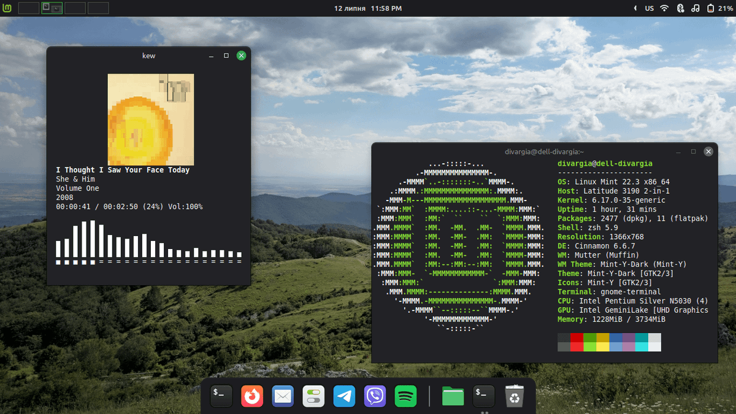Viewport: 736px width, 414px height.
Task: Switch to the last workspace in switcher
Action: click(99, 8)
